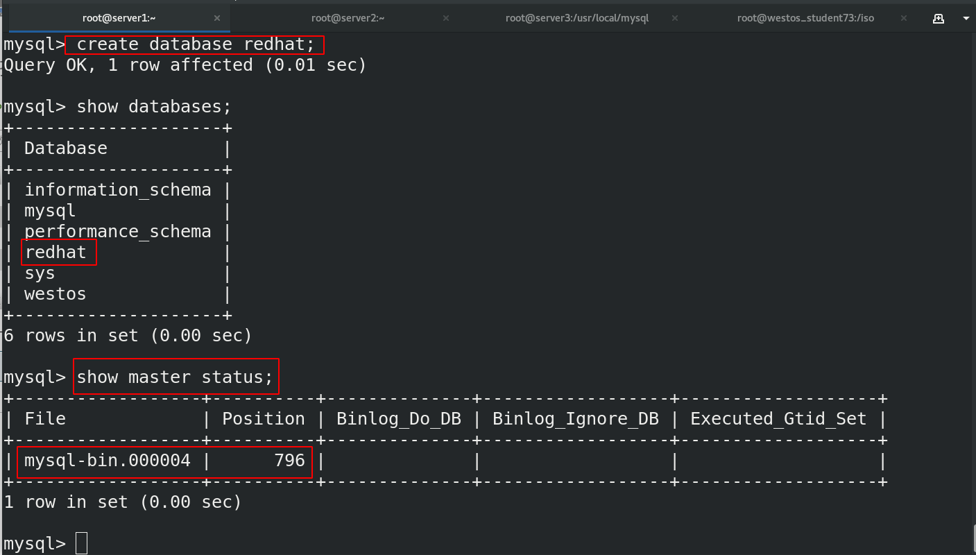Click the new terminal tab icon
This screenshot has height=555, width=976.
tap(939, 18)
